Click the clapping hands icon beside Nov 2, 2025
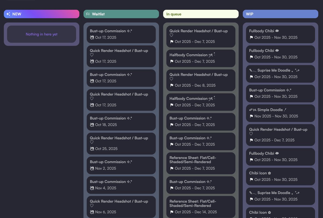Screen dimensions: 323x218 point(92,168)
